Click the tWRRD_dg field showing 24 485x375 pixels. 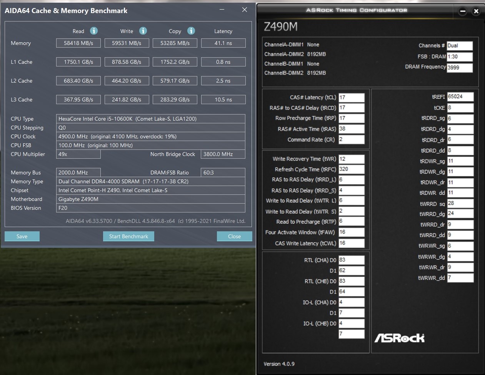click(x=460, y=214)
